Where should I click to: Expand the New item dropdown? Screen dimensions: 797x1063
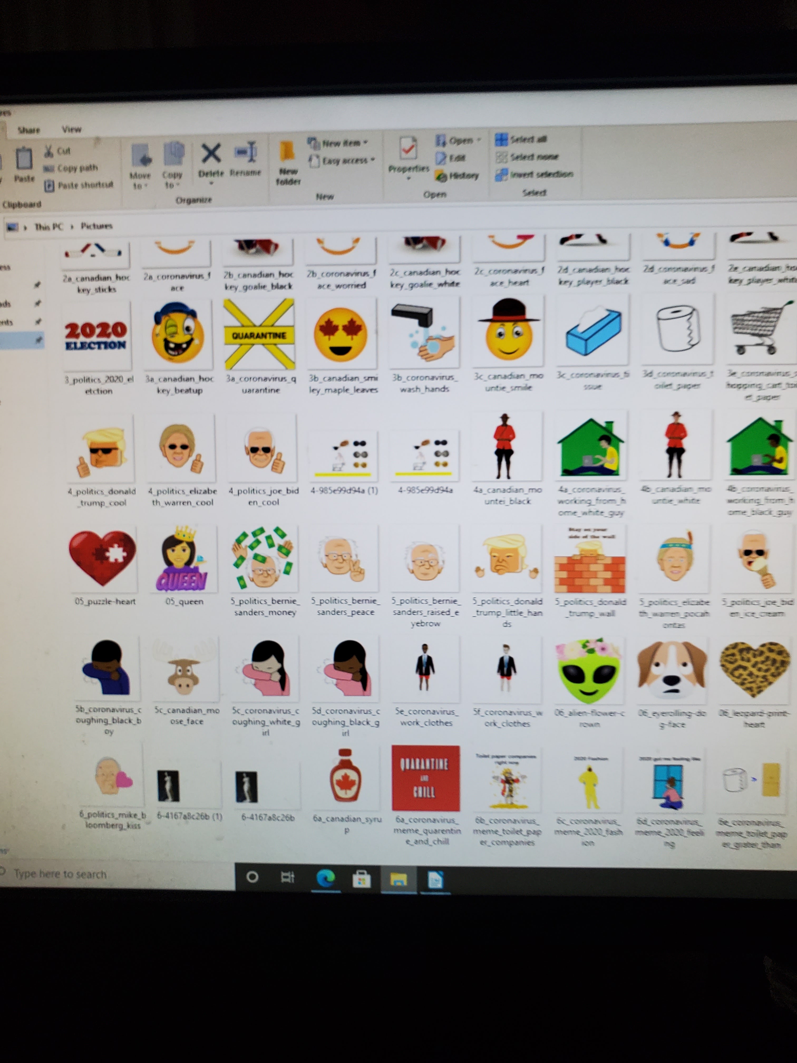click(x=339, y=143)
